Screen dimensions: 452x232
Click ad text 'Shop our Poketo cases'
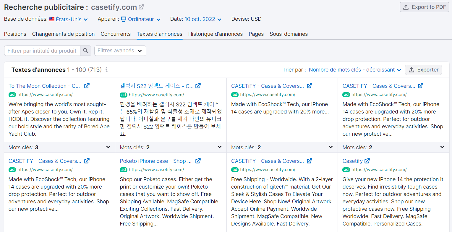pos(170,202)
